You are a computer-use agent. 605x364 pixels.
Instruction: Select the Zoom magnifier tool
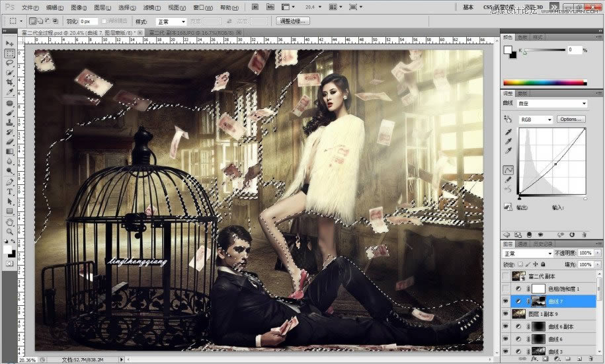[x=10, y=232]
